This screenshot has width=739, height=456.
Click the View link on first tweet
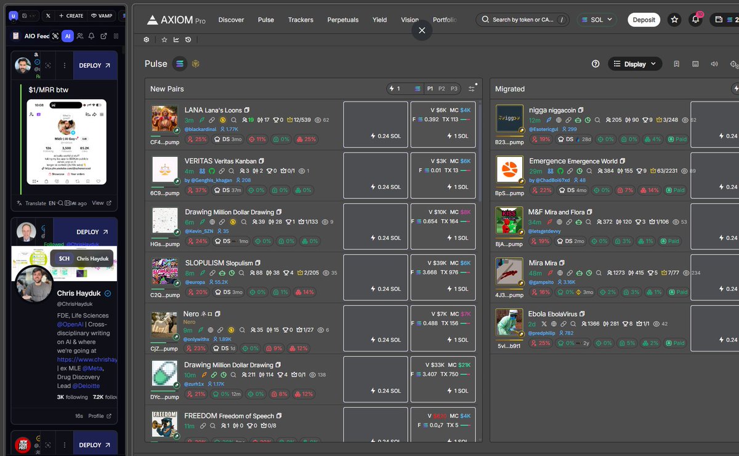[x=102, y=203]
